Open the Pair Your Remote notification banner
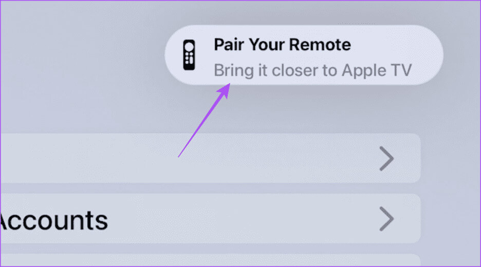Viewport: 481px width, 267px height. 304,55
